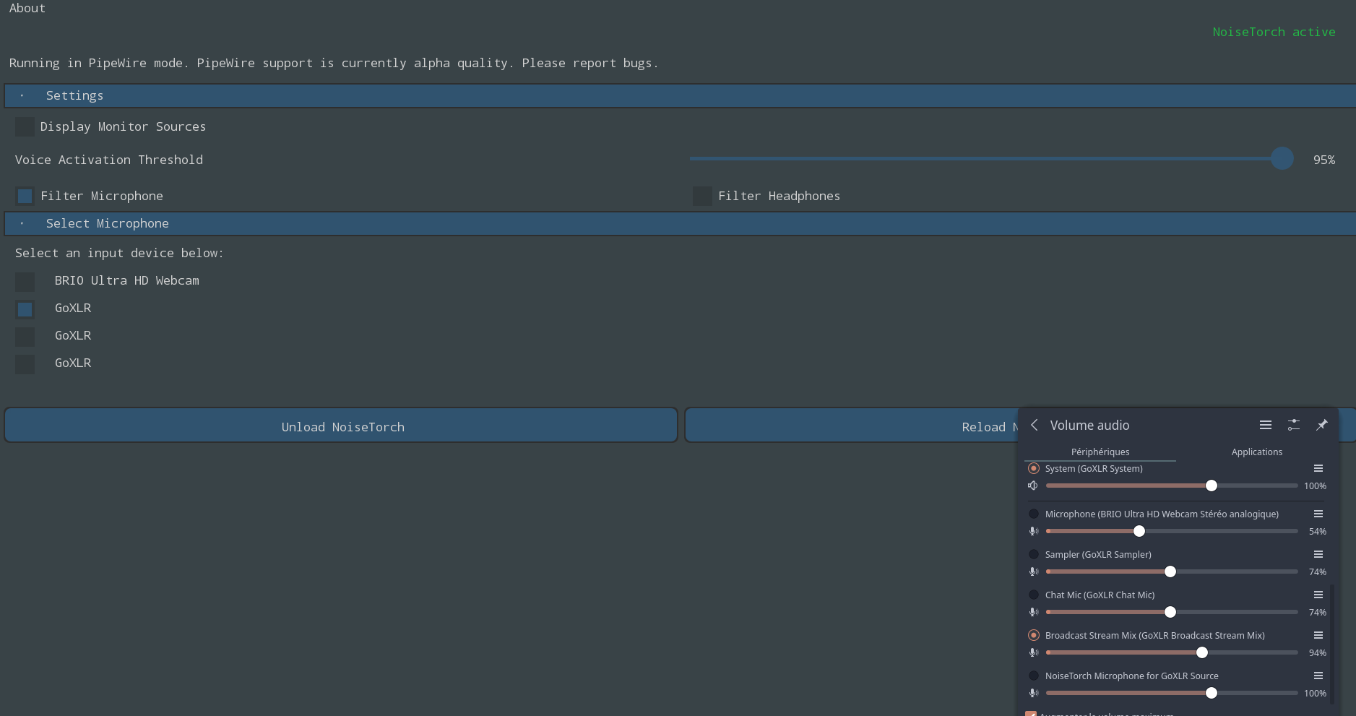Mute the System (GoXLR System) output
The image size is (1356, 716).
(x=1032, y=486)
